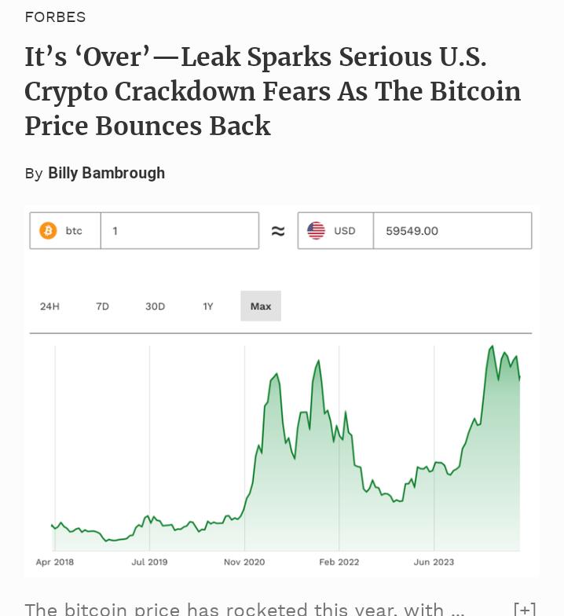The image size is (564, 616).
Task: Choose the 1Y chart range
Action: 208,306
